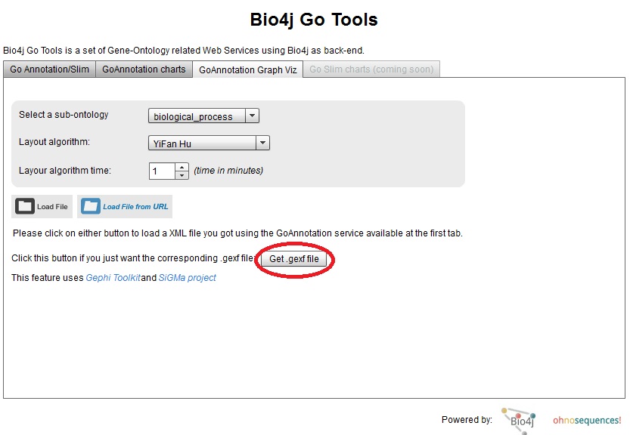Switch to GoAnnotation charts tab
Screen dimensions: 630x435
pyautogui.click(x=144, y=69)
